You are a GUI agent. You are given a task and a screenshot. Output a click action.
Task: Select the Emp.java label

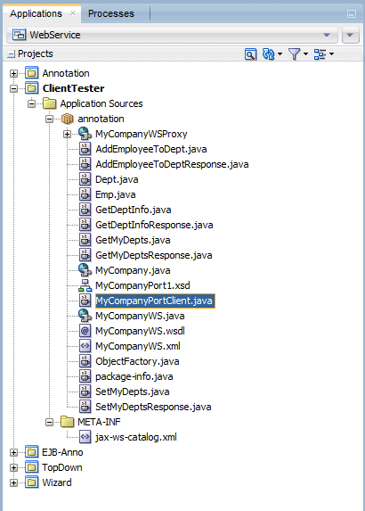click(x=116, y=194)
